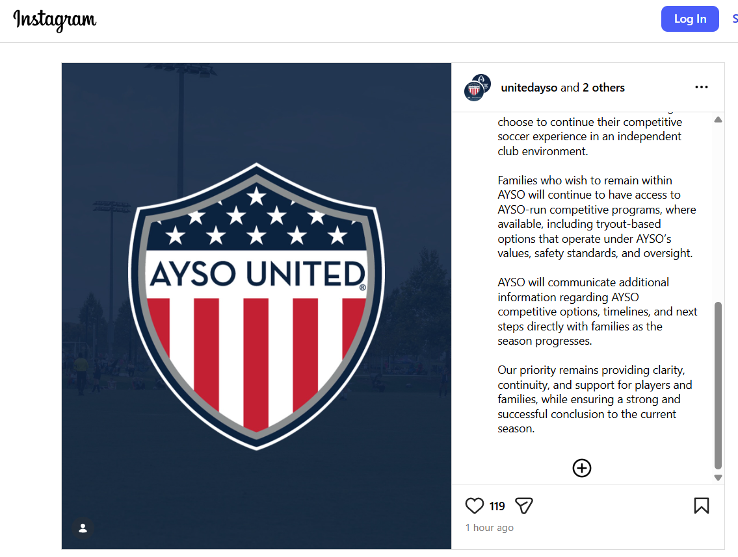
Task: Open the three-dot more options menu
Action: pos(701,87)
